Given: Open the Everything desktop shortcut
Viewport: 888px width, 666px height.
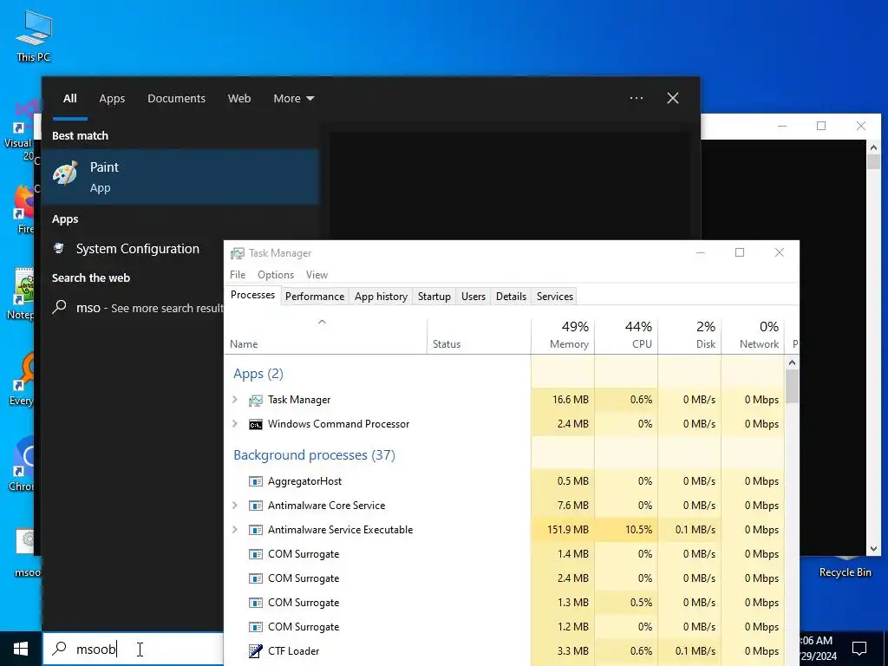Looking at the screenshot, I should click(22, 379).
